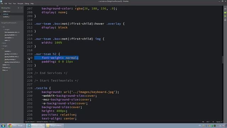Screen dimensions: 227x128
Task: Open jquery.mixitup.js in the project tree
Action: point(10,59)
